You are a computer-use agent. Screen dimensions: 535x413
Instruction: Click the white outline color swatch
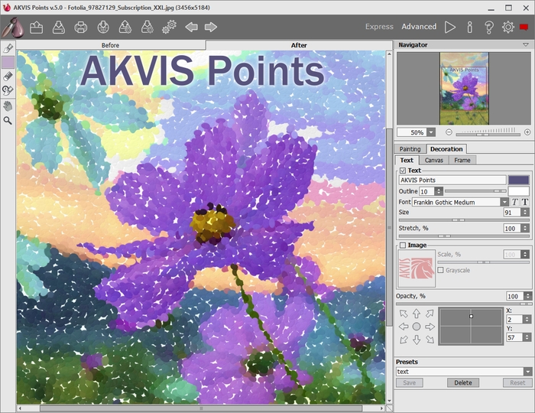[x=519, y=191]
